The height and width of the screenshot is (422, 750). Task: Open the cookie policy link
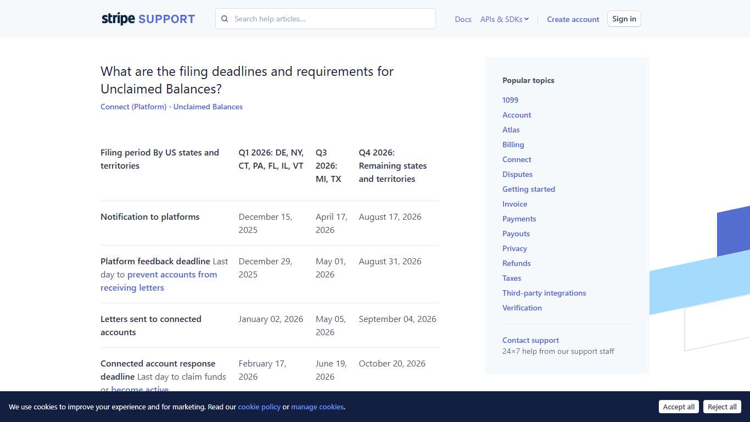(x=259, y=407)
